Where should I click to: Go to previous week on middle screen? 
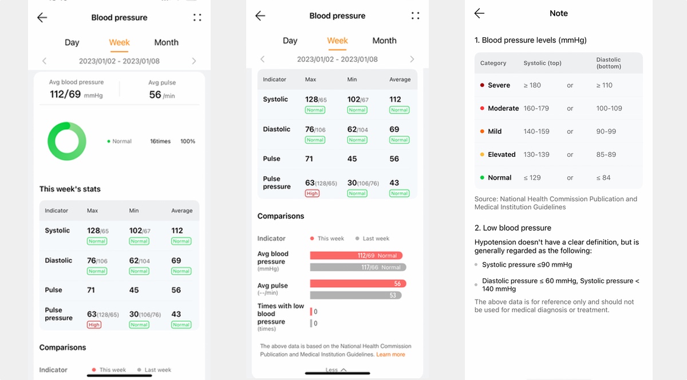coord(263,59)
